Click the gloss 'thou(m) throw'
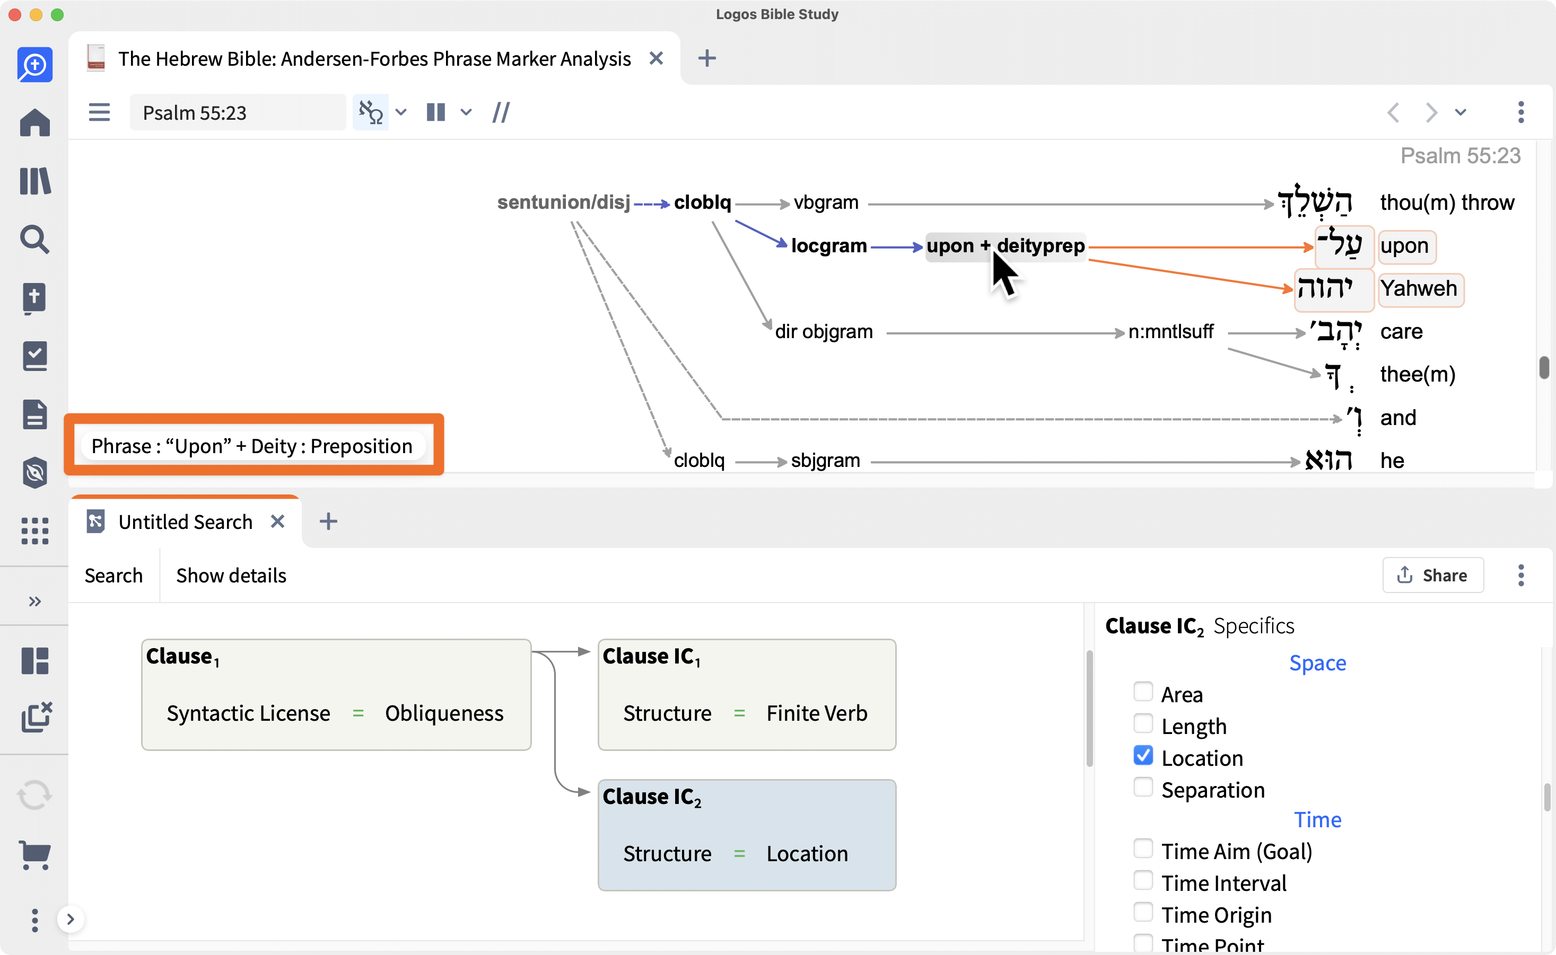The image size is (1556, 955). click(x=1447, y=202)
